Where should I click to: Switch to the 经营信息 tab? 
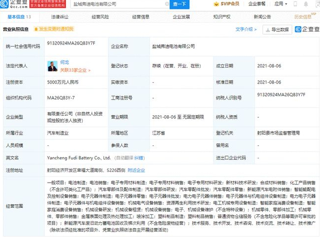pyautogui.click(x=141, y=17)
